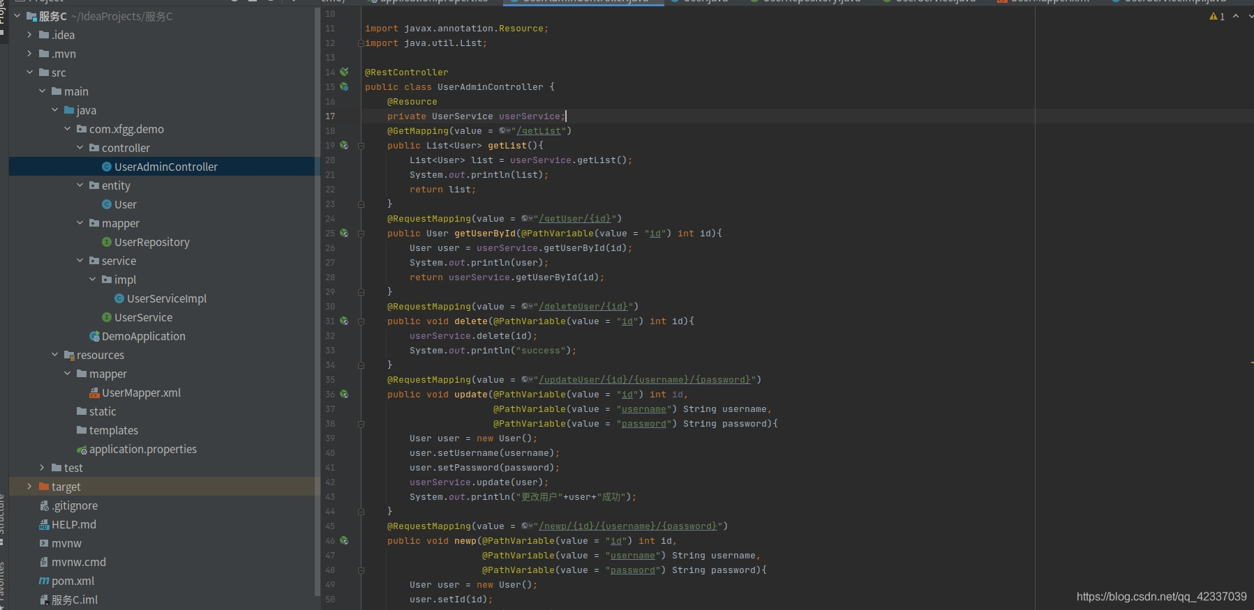This screenshot has height=610, width=1254.
Task: Select the 服务C.iml module file
Action: (x=68, y=600)
